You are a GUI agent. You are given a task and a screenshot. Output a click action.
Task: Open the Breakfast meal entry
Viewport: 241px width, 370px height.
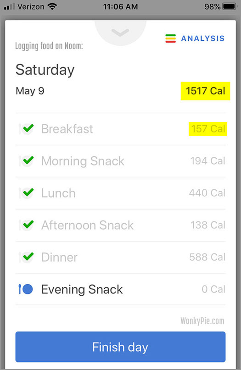(120, 129)
